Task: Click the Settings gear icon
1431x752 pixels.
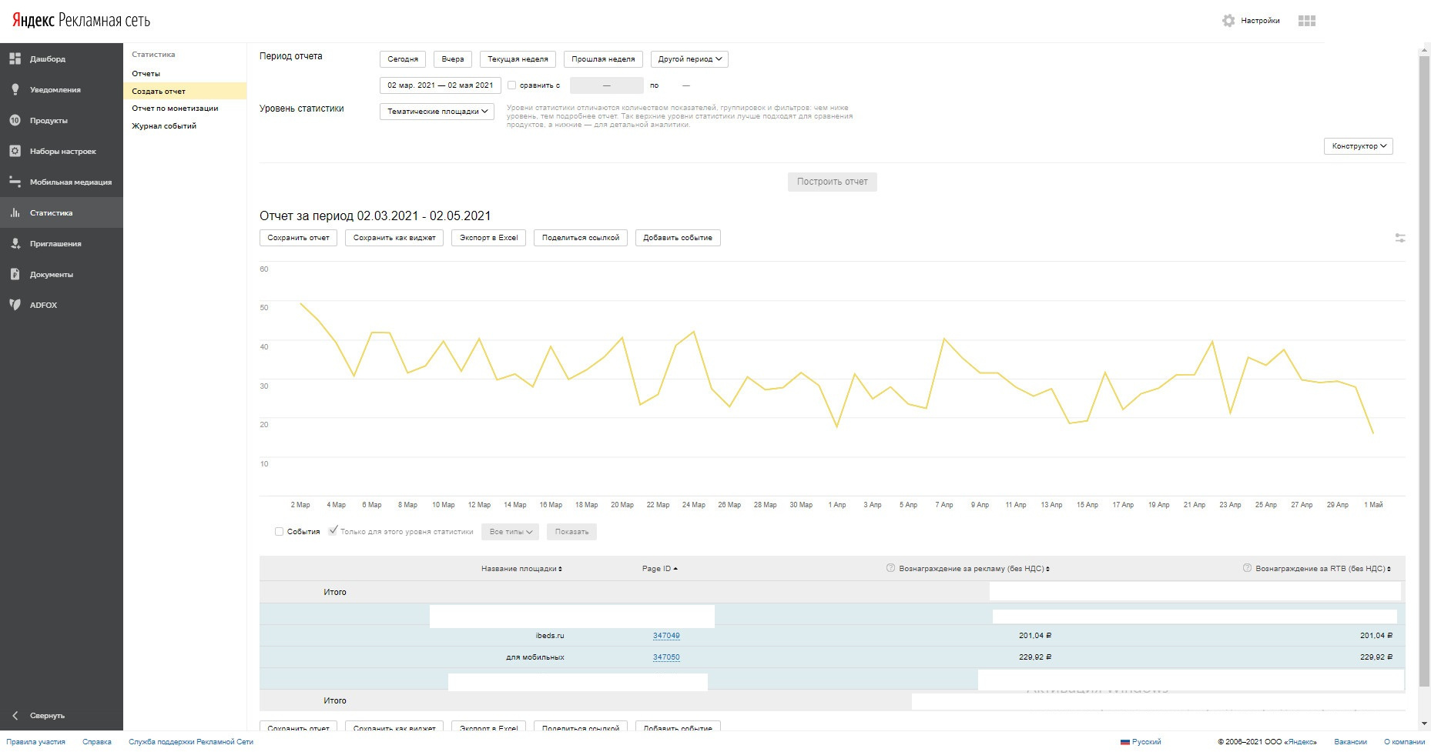Action: [1228, 21]
